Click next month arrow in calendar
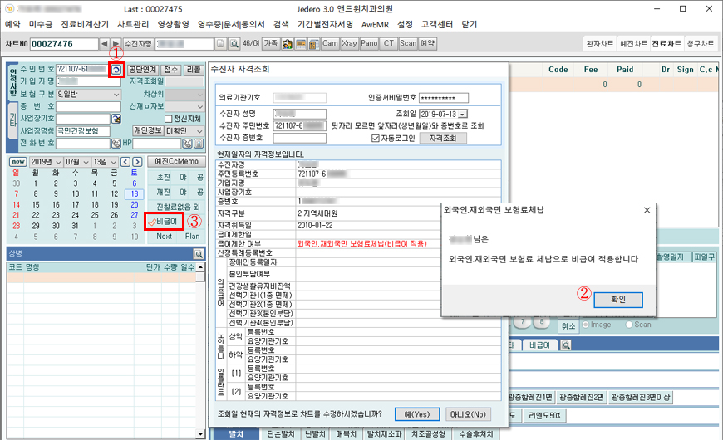The image size is (723, 440). pyautogui.click(x=137, y=161)
